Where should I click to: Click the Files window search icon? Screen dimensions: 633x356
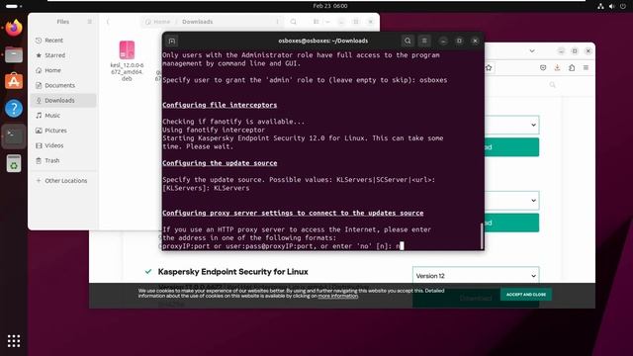click(x=294, y=22)
